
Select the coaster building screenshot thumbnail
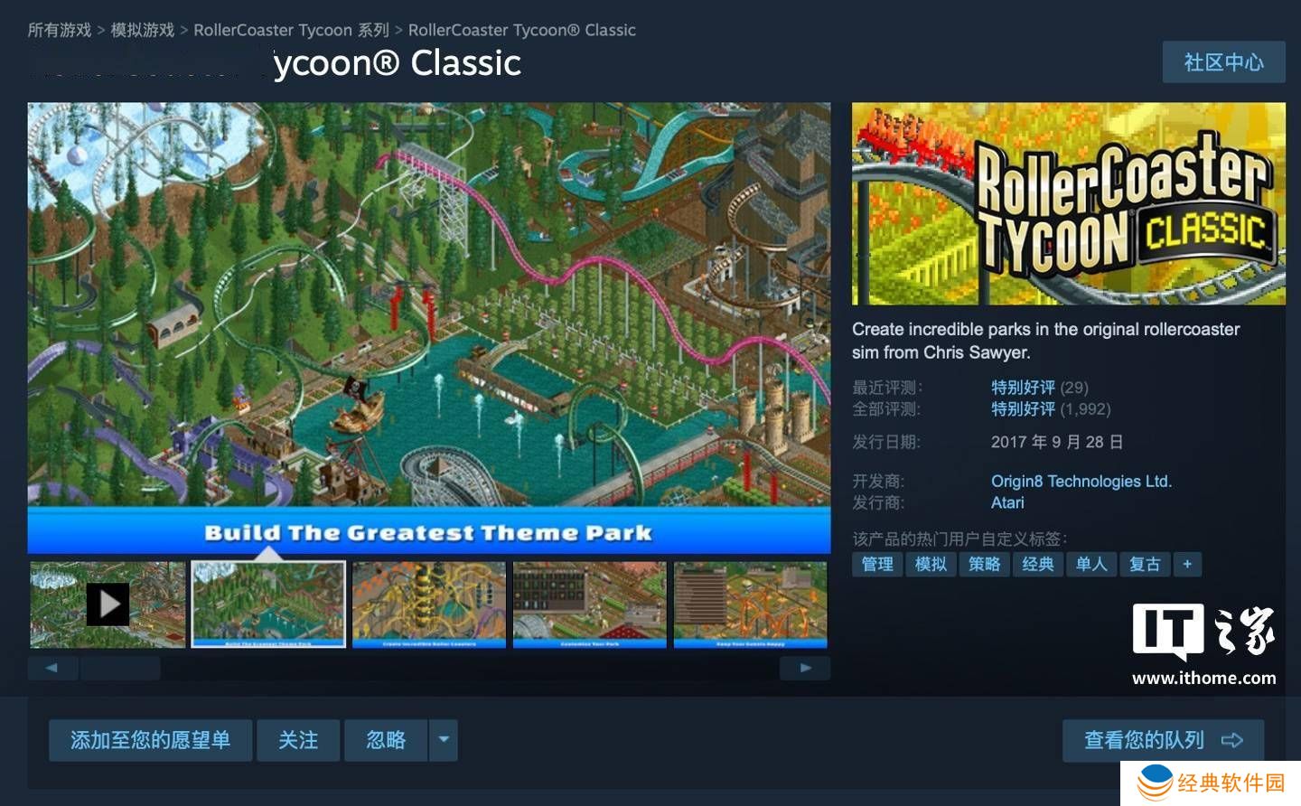point(429,604)
